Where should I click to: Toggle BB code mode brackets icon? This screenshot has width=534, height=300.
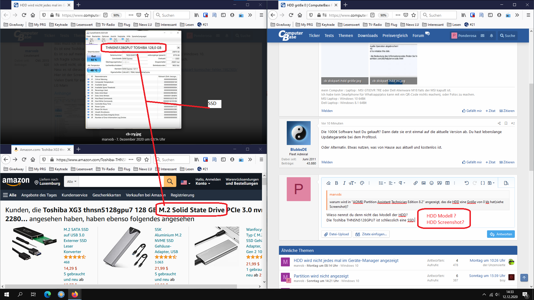point(483,183)
